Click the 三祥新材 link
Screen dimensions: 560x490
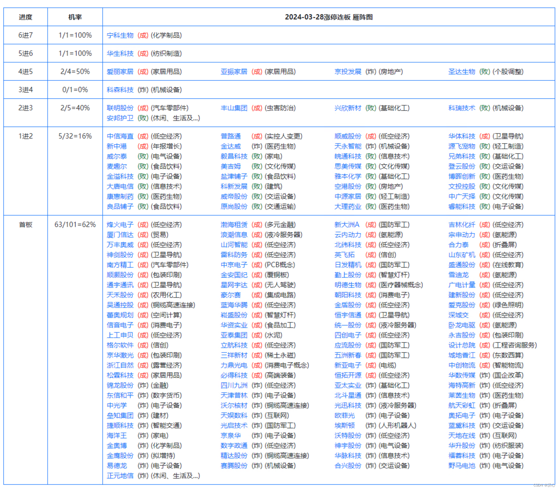click(x=234, y=355)
